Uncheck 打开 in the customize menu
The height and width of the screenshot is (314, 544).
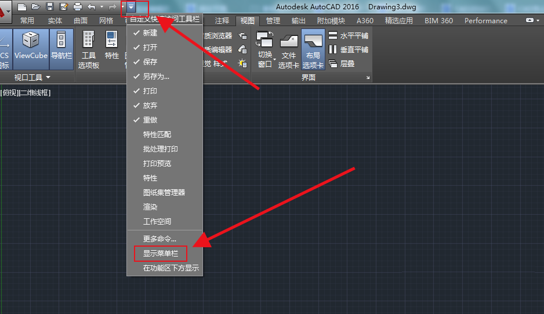point(165,47)
